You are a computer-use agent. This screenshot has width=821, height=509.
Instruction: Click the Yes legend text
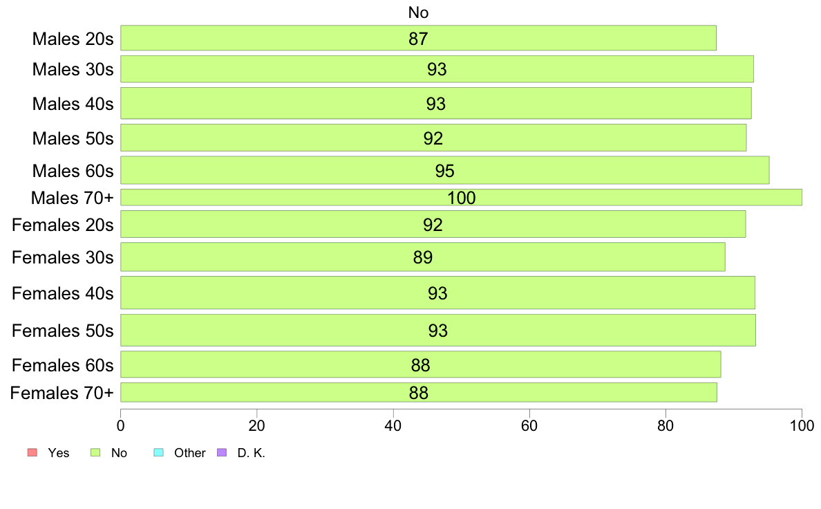coord(59,453)
